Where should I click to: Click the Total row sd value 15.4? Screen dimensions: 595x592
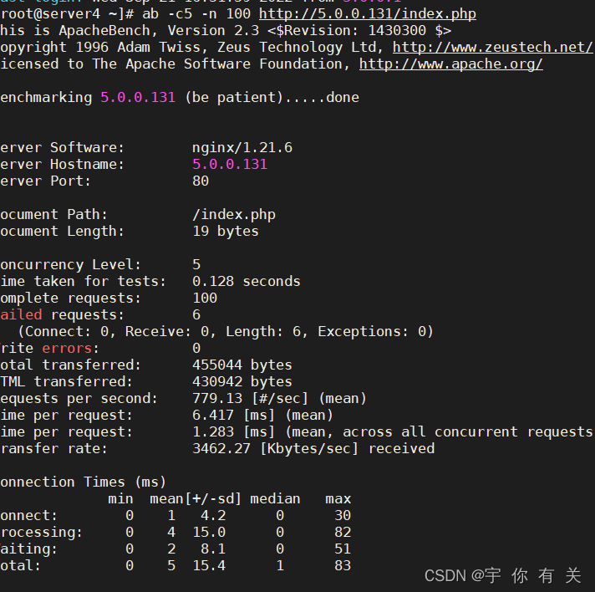click(x=209, y=565)
